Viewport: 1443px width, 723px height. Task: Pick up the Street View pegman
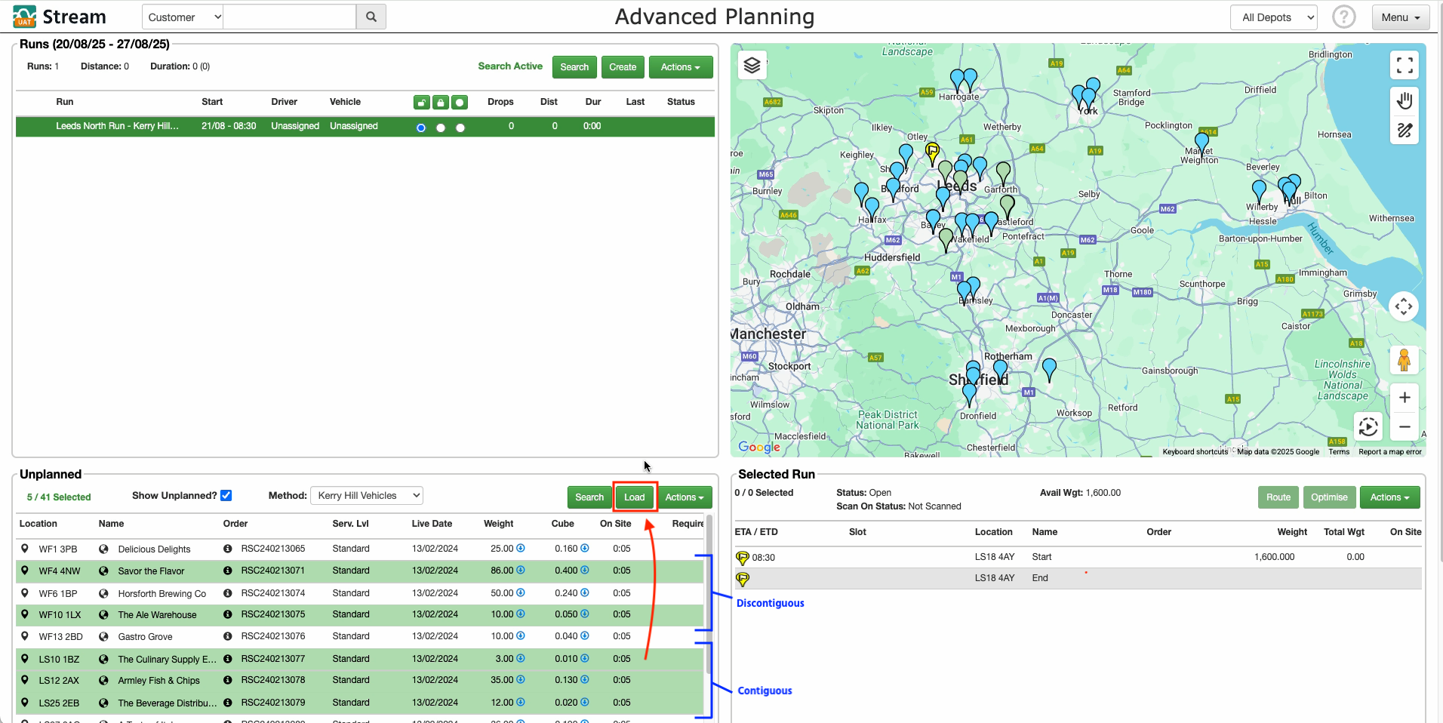pos(1404,360)
